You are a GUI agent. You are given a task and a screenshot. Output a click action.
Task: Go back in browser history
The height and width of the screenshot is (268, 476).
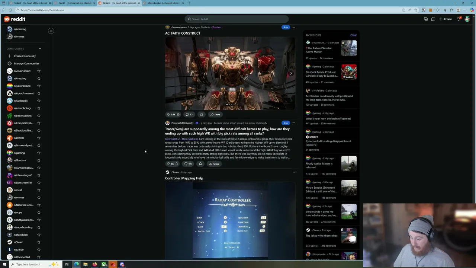(4, 10)
